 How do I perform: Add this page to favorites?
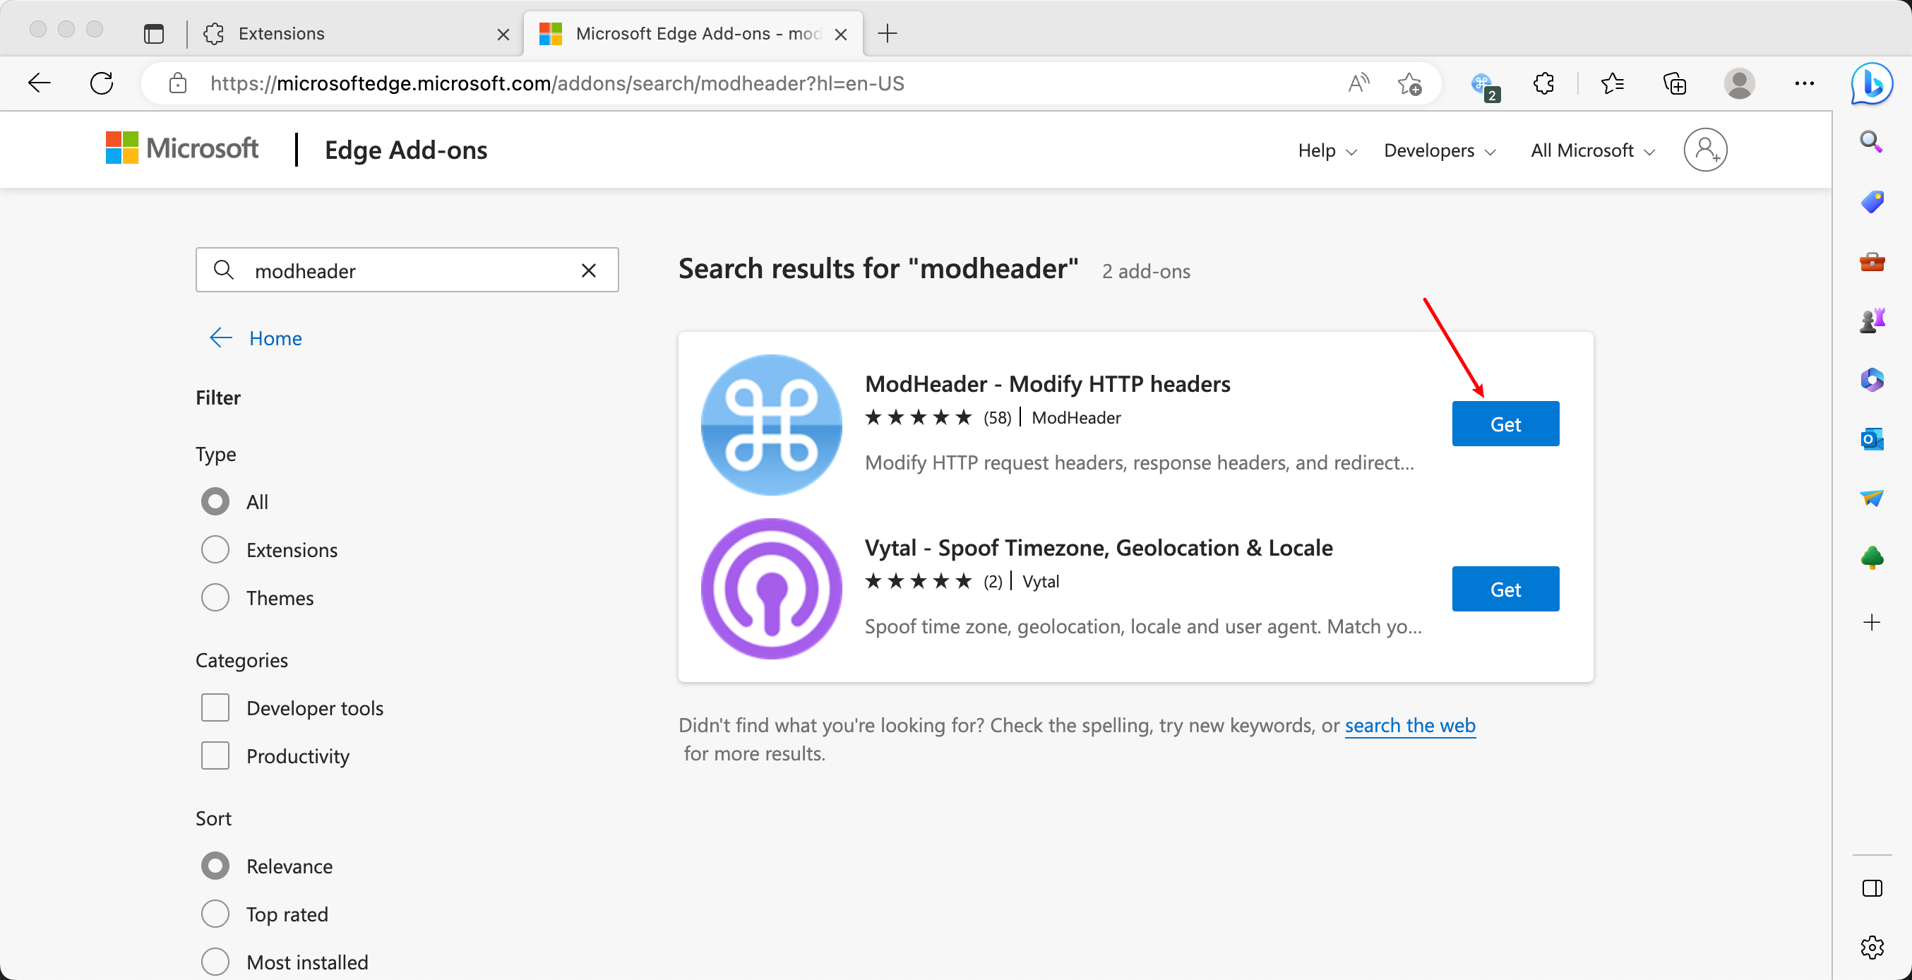point(1409,83)
